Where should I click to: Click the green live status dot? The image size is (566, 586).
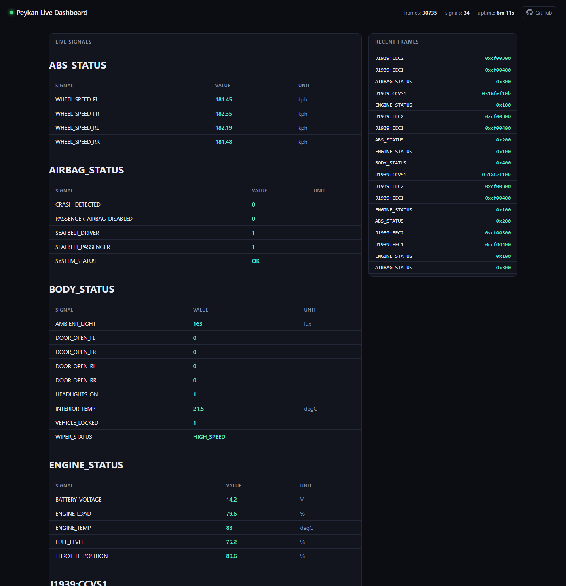point(11,13)
